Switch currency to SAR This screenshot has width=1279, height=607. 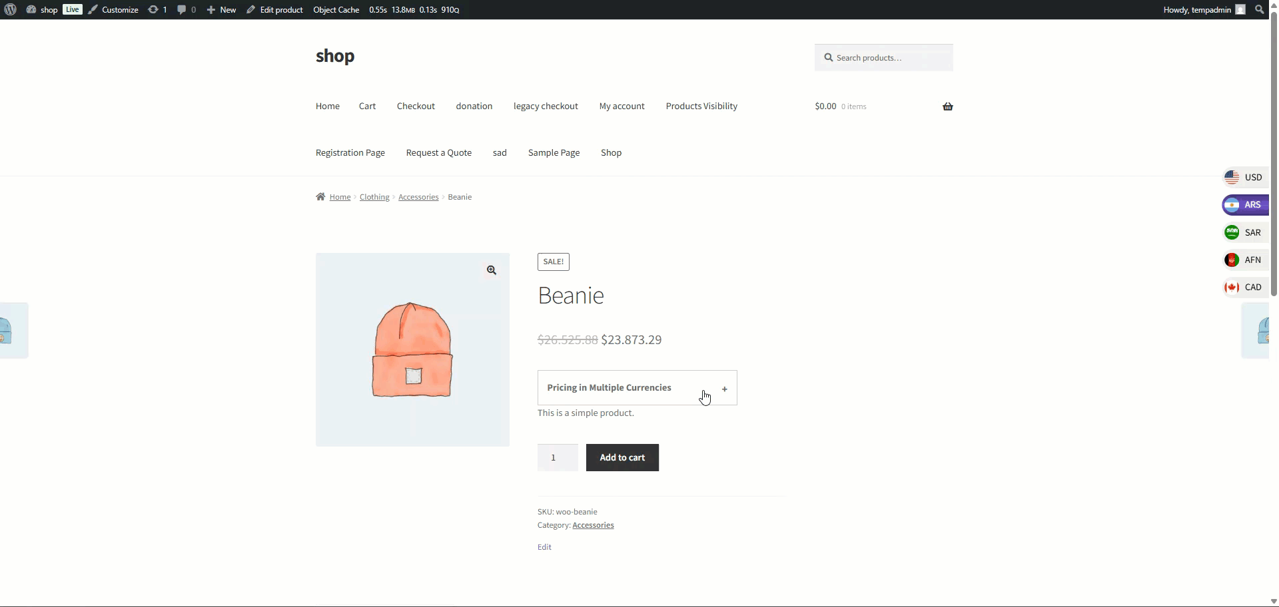pyautogui.click(x=1244, y=233)
